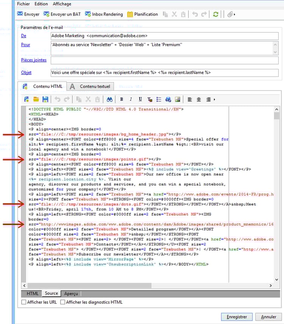Toggle italic formatting

click(x=131, y=99)
